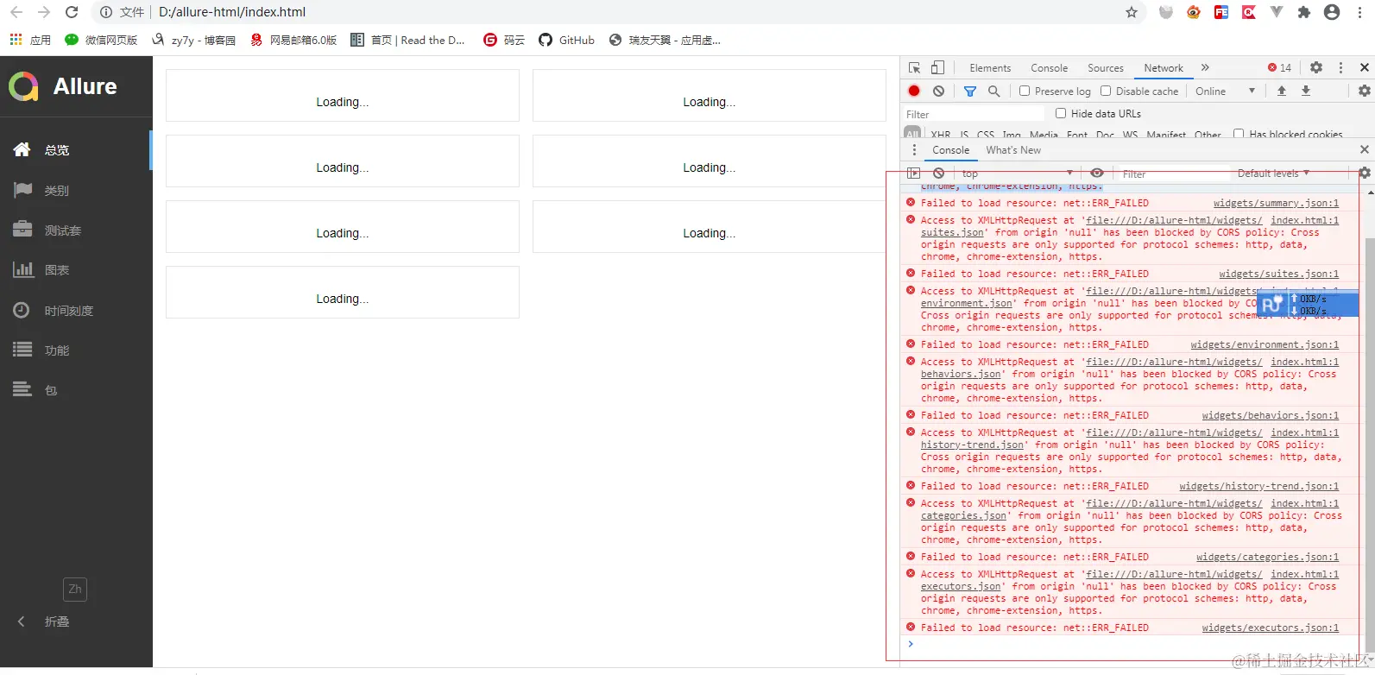Open the drawer three-dot menu
This screenshot has height=675, width=1375.
(914, 150)
